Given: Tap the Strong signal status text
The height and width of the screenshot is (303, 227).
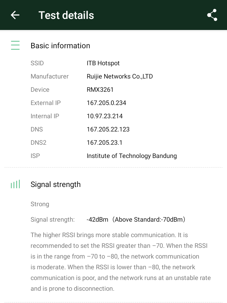Looking at the screenshot, I should [x=40, y=204].
